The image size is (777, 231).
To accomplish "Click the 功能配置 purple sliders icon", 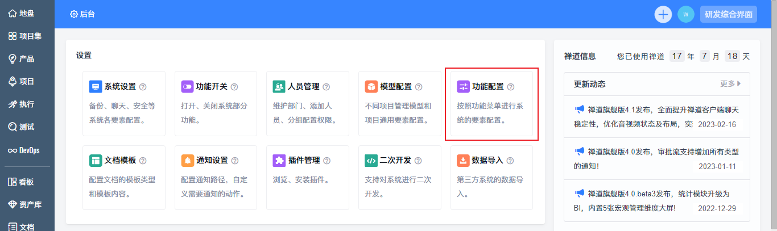I will (463, 87).
